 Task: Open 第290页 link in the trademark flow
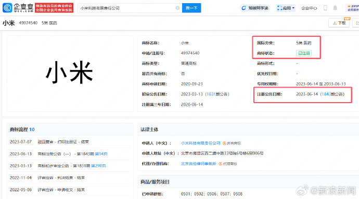[98, 166]
